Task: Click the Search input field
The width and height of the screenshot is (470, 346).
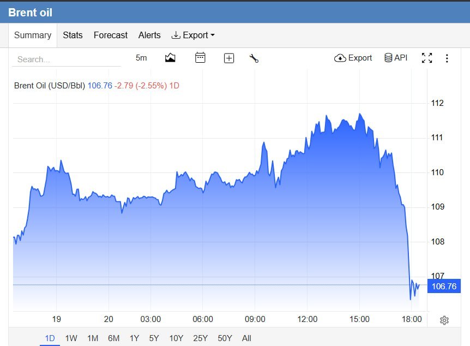Action: 66,59
